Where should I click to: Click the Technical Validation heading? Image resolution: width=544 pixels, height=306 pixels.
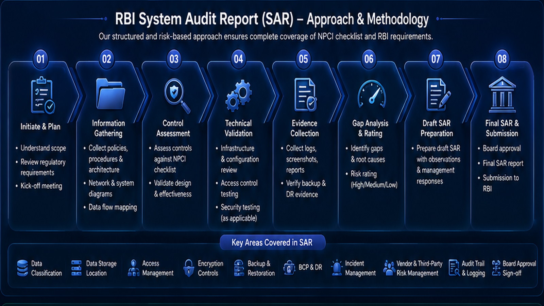click(x=238, y=128)
